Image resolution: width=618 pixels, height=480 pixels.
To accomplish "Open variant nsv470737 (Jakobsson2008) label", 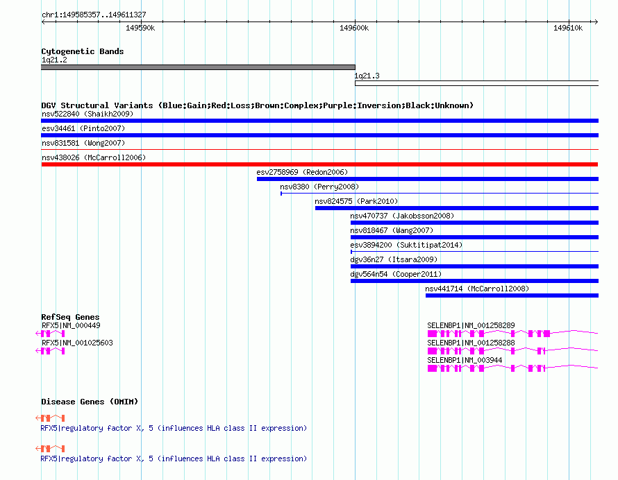I will click(x=402, y=216).
